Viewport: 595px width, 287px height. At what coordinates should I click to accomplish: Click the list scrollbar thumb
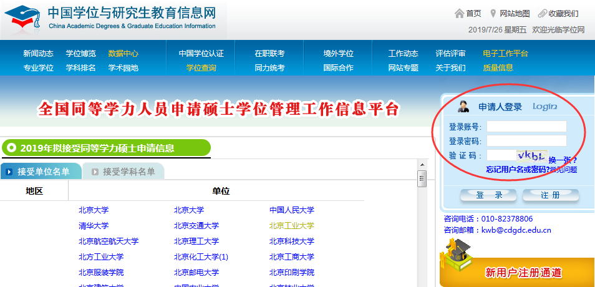coord(422,178)
